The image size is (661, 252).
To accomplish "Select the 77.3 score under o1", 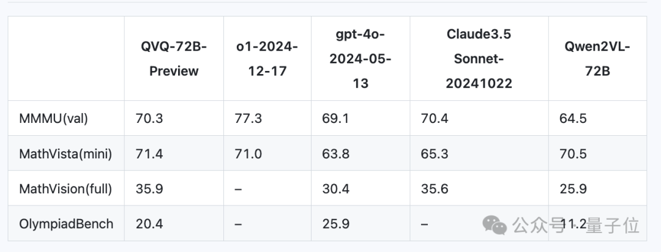I will [x=248, y=119].
